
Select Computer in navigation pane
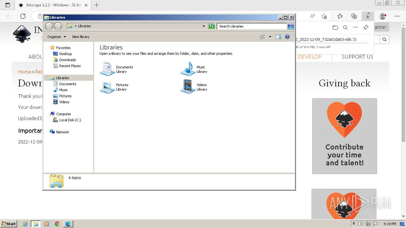pyautogui.click(x=63, y=114)
